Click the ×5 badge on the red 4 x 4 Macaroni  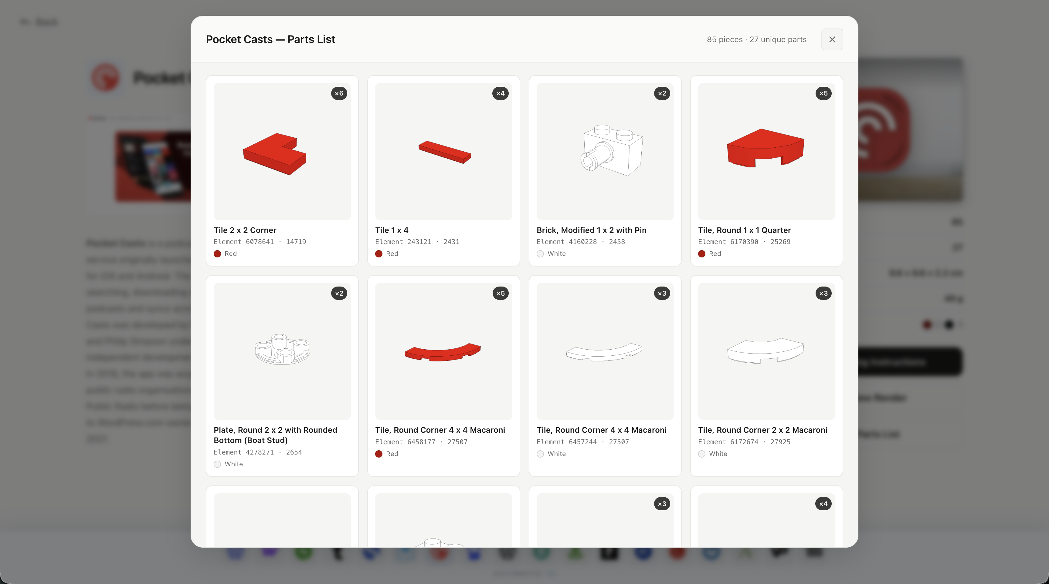[501, 293]
